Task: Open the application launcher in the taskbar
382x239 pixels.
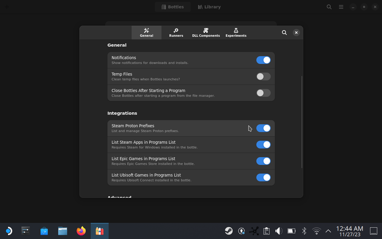Action: pyautogui.click(x=9, y=231)
